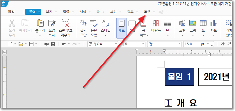The width and height of the screenshot is (235, 111).
Task: Click the Object Select (개체 선택) icon
Action: 229,23
